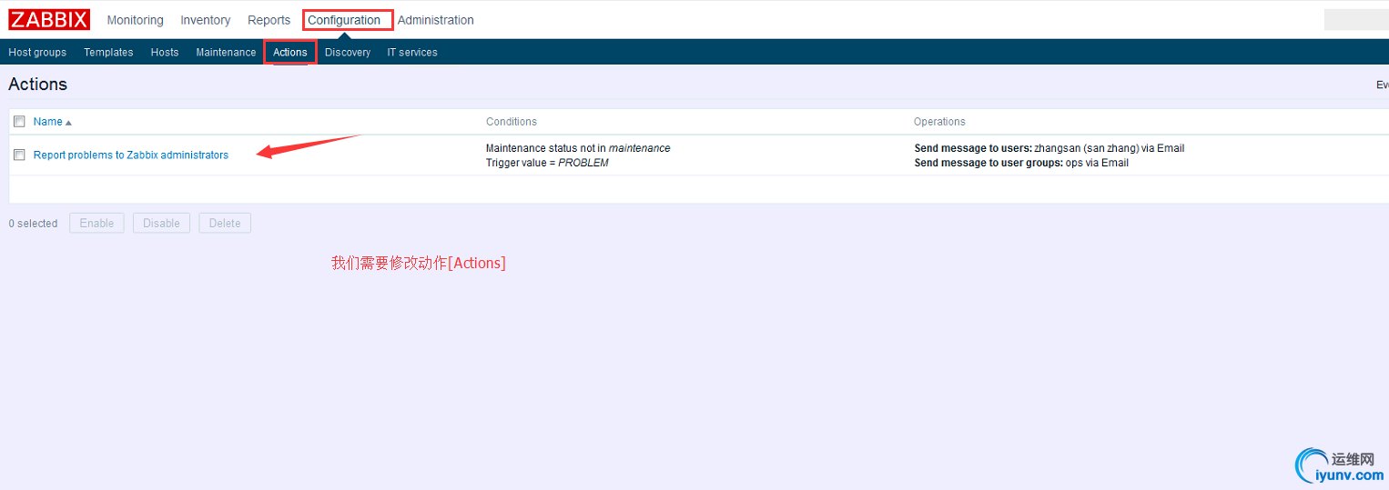This screenshot has width=1389, height=490.
Task: Go to Templates submenu
Action: 108,53
